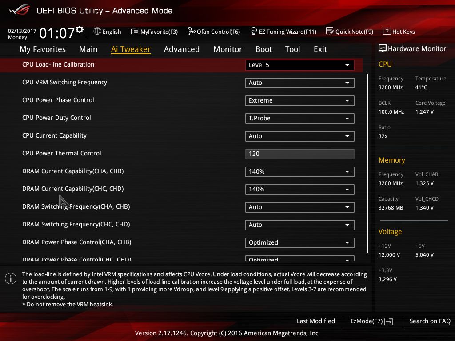This screenshot has height=341, width=455.
Task: Switch to the Exit tab
Action: tap(320, 49)
